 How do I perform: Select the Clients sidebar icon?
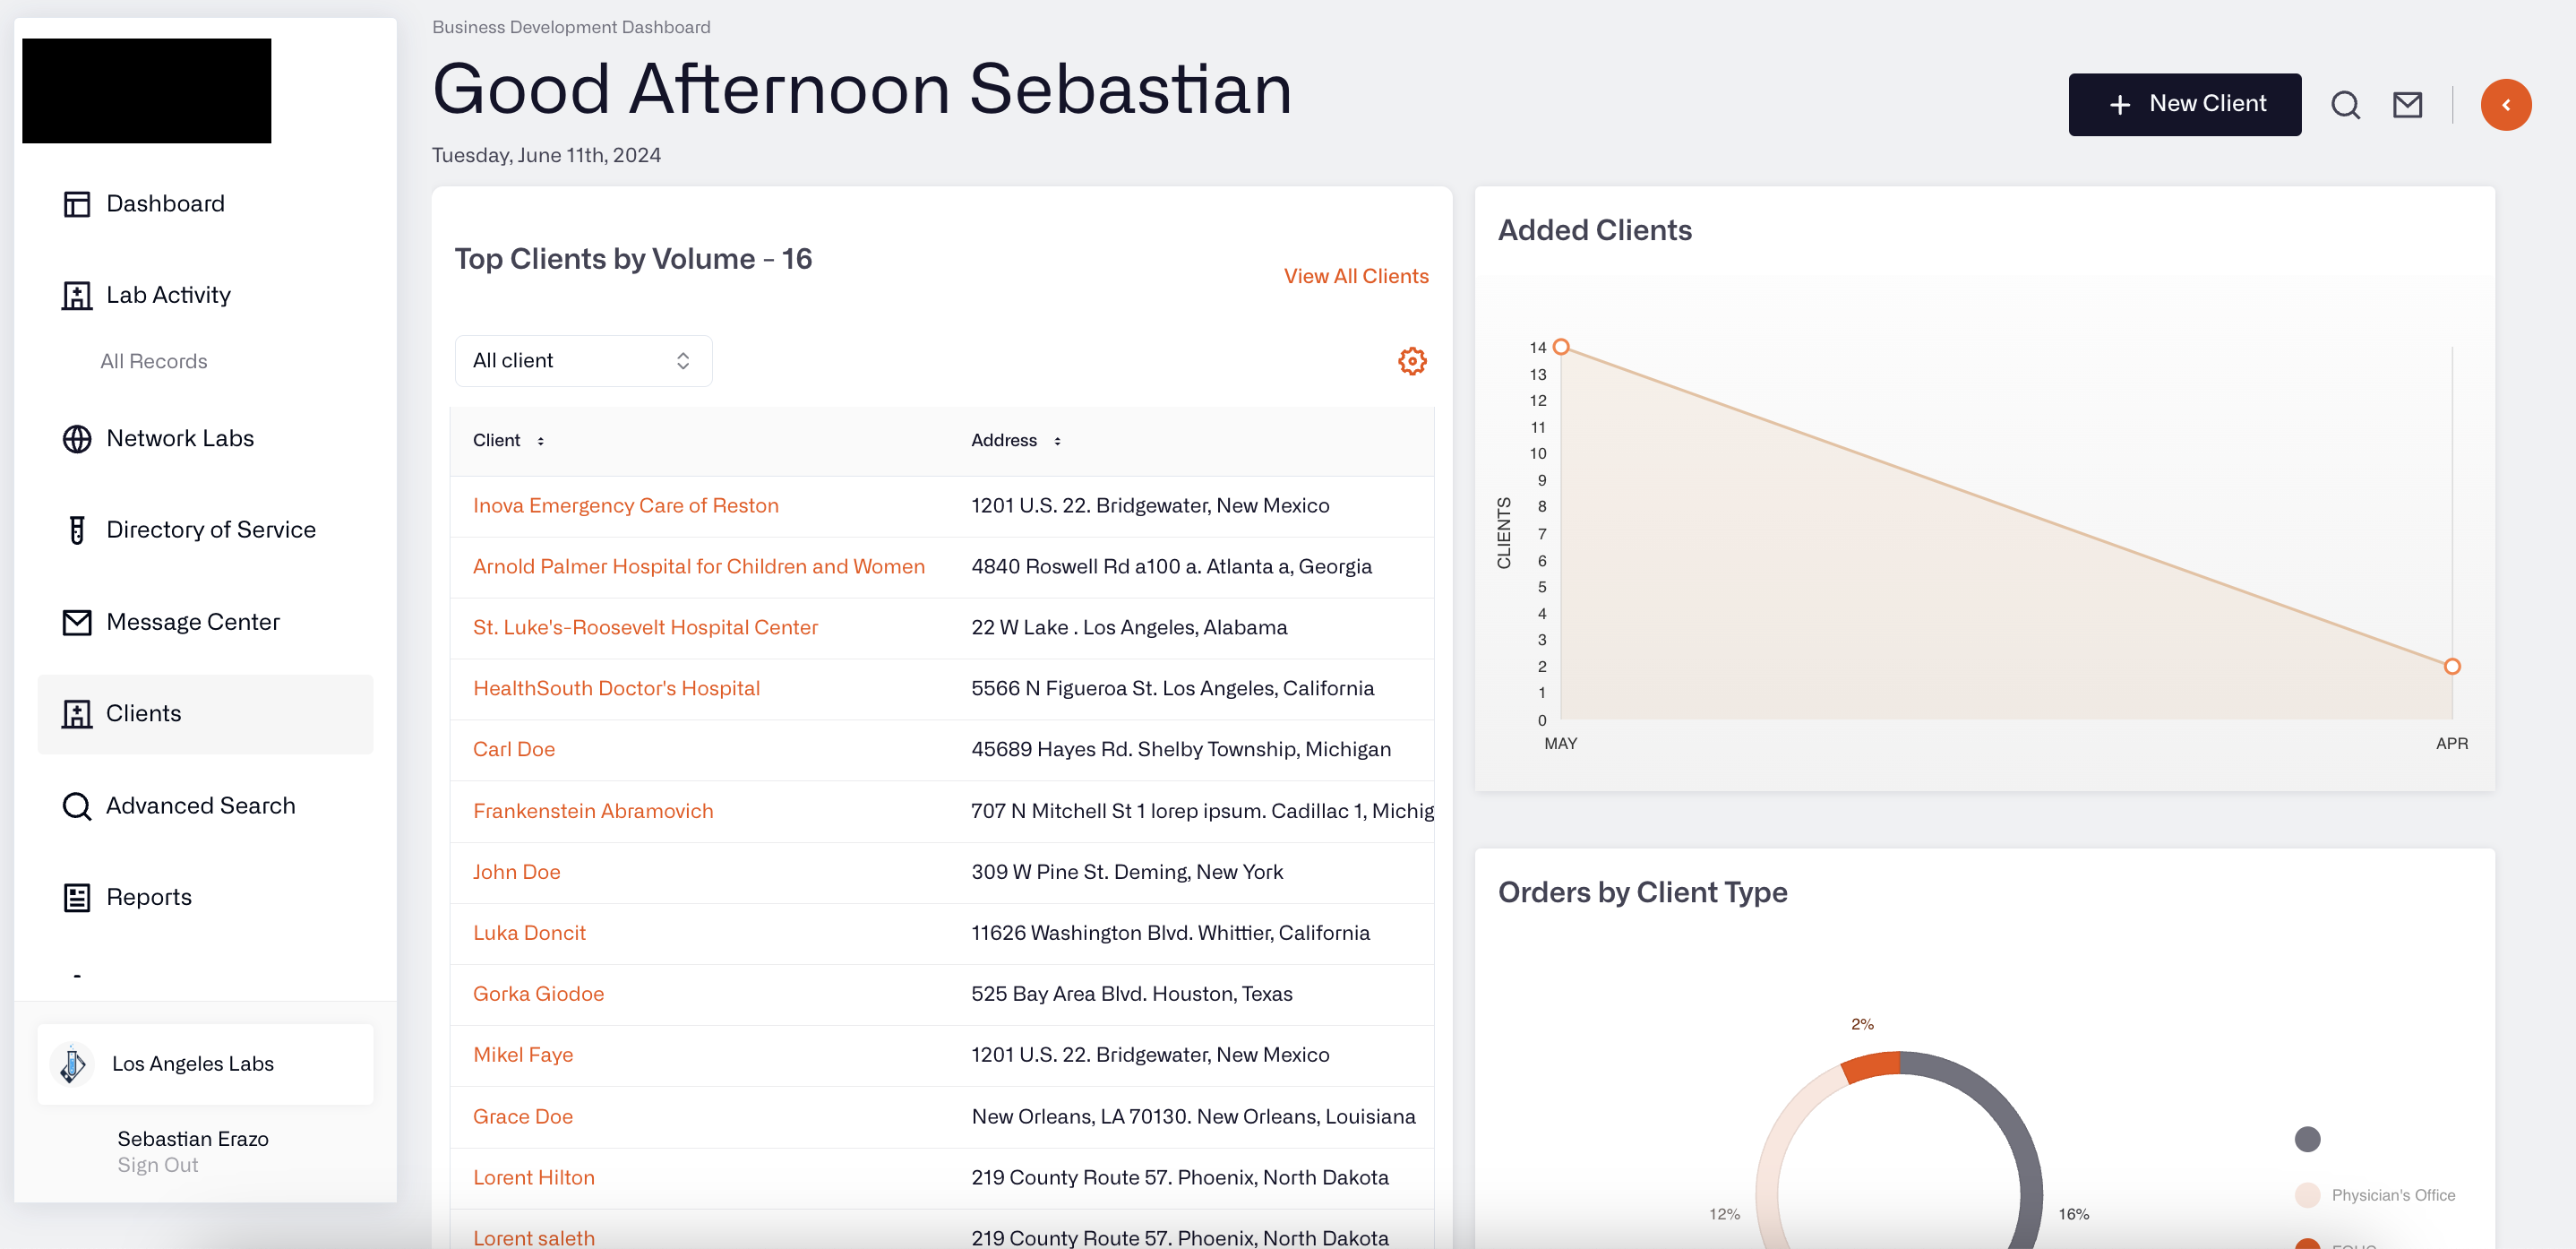click(x=75, y=713)
